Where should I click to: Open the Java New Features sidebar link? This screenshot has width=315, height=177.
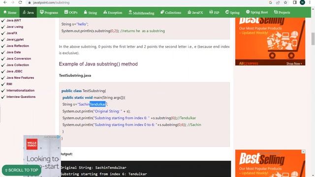[x=20, y=78]
